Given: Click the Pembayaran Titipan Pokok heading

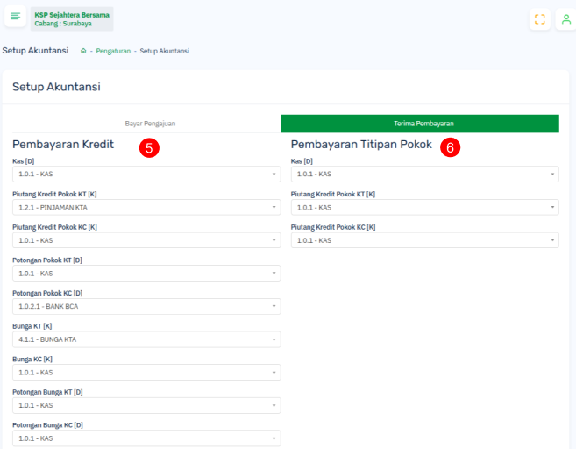Looking at the screenshot, I should coord(361,145).
